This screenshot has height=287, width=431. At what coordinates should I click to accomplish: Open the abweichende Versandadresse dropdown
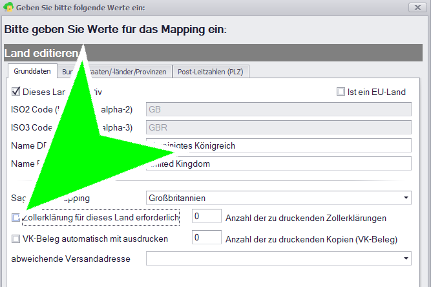pos(406,259)
